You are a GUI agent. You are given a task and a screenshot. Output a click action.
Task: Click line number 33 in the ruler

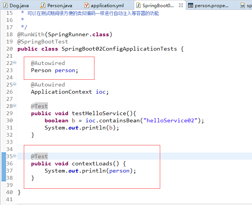pos(9,142)
